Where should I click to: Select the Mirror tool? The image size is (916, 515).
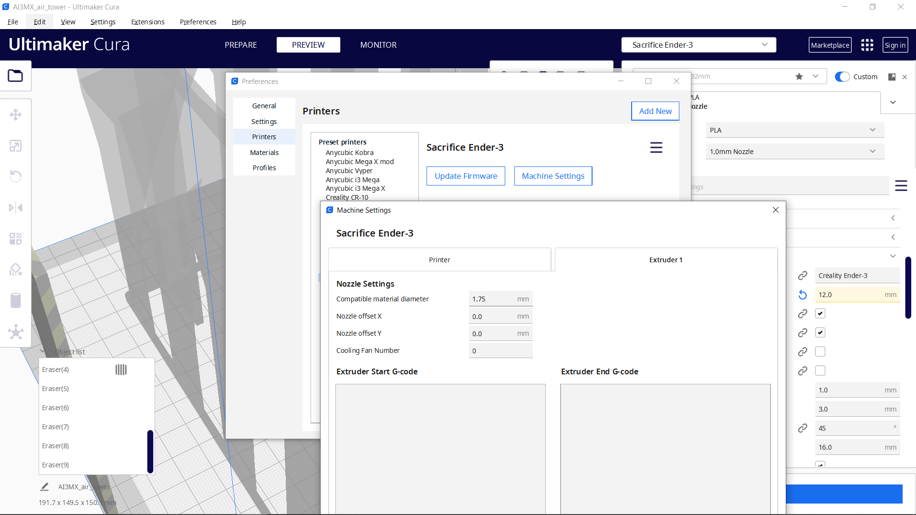pyautogui.click(x=16, y=207)
